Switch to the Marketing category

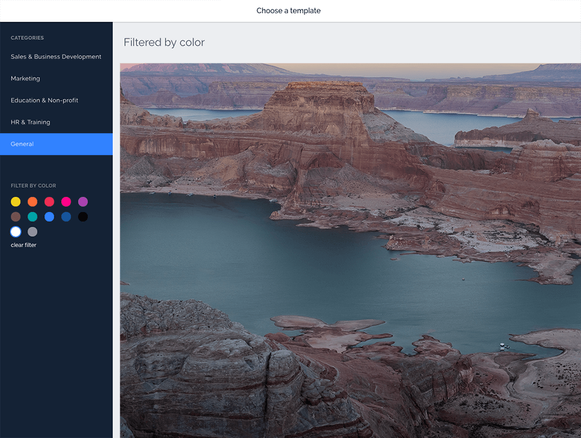tap(25, 78)
